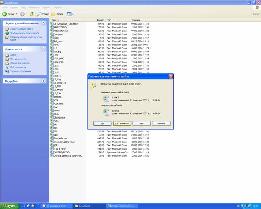Viewport: 261px width, 209px height.
Task: Open the Файл menu
Action: (x=5, y=8)
